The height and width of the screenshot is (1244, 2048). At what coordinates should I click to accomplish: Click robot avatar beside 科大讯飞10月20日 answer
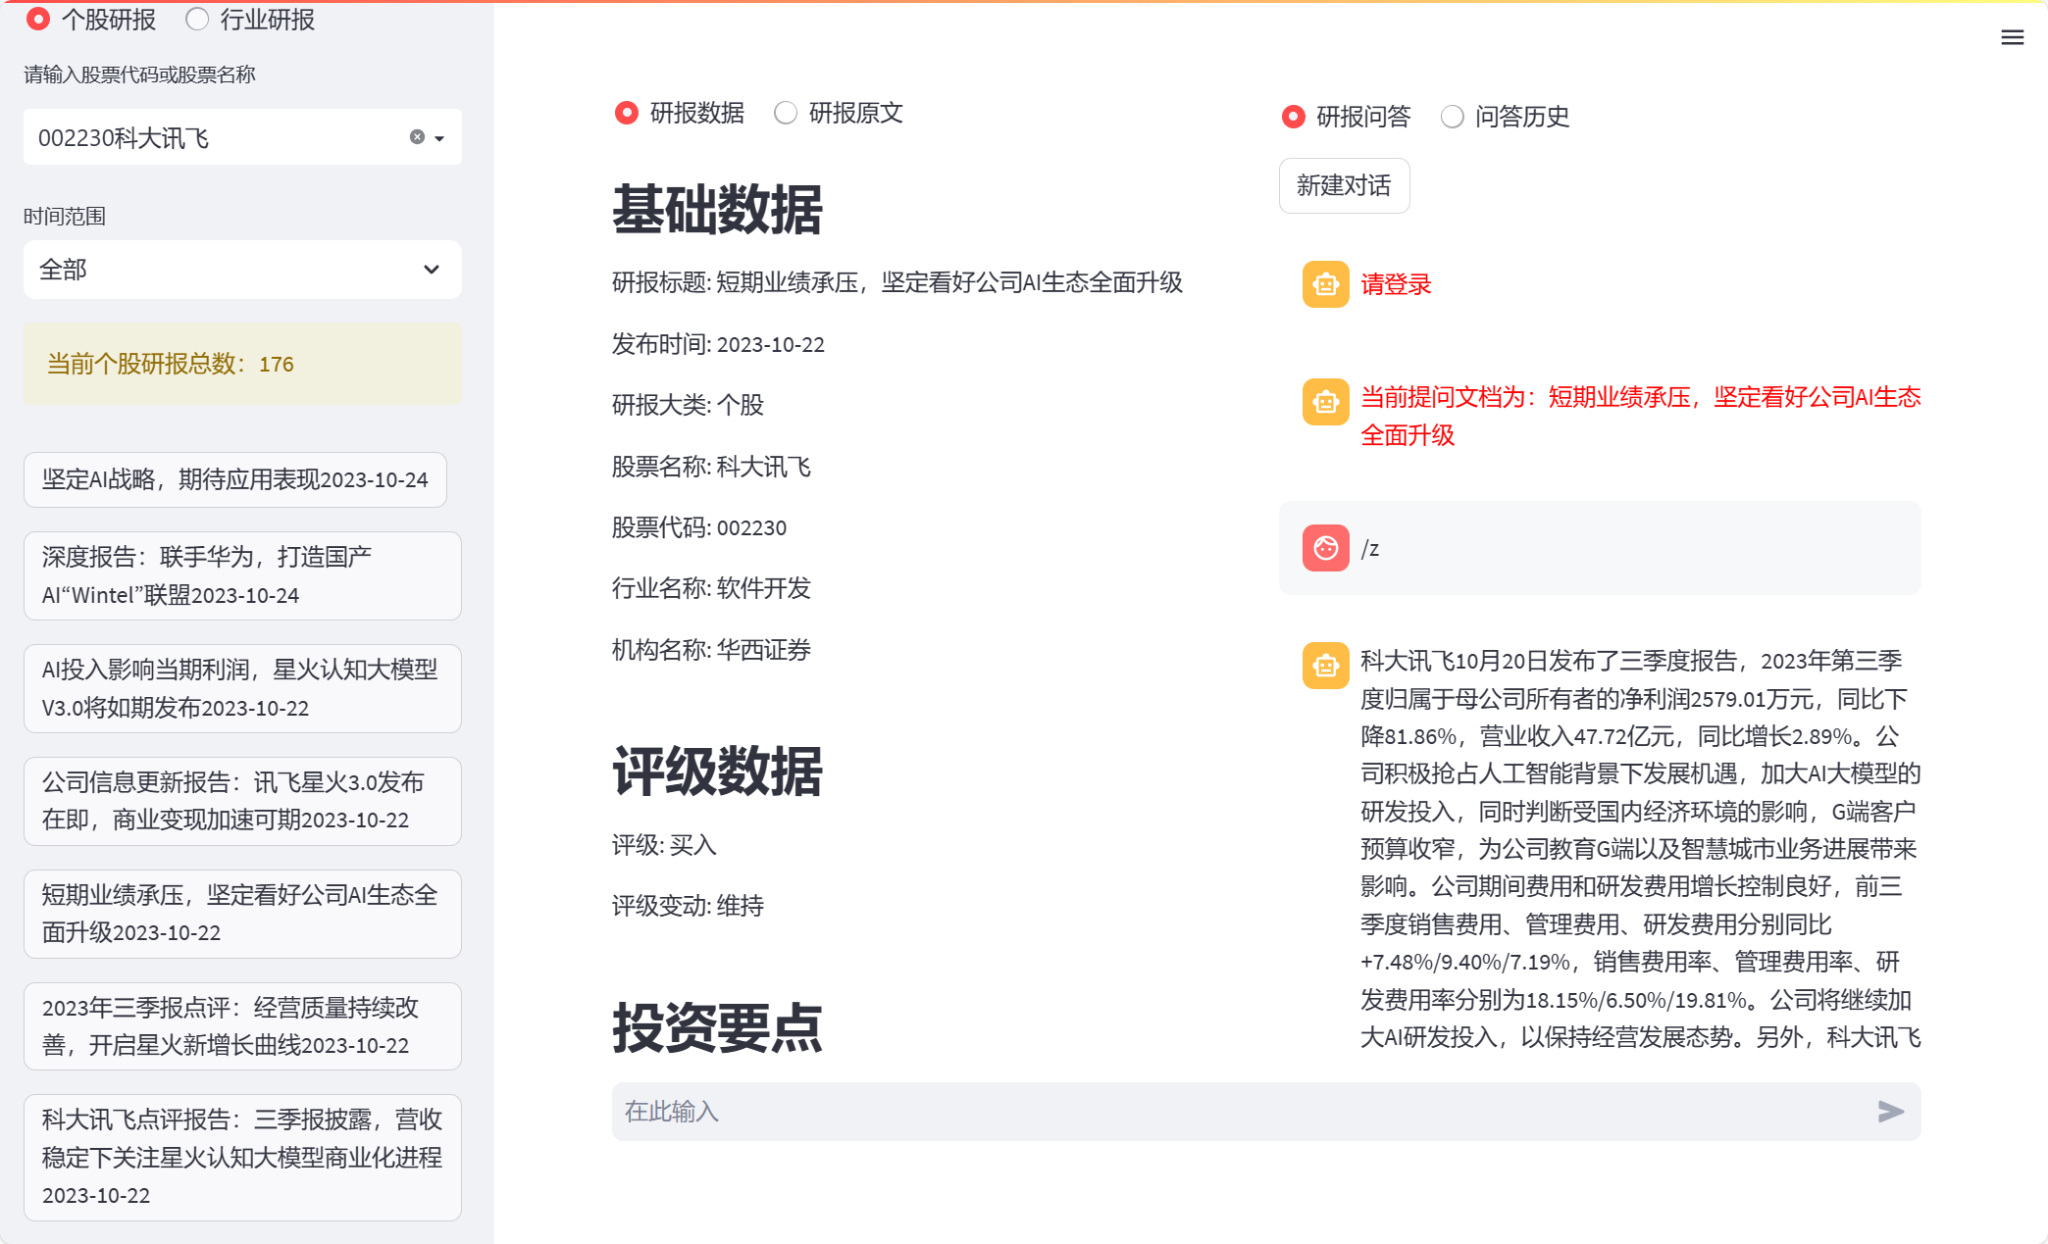point(1325,666)
